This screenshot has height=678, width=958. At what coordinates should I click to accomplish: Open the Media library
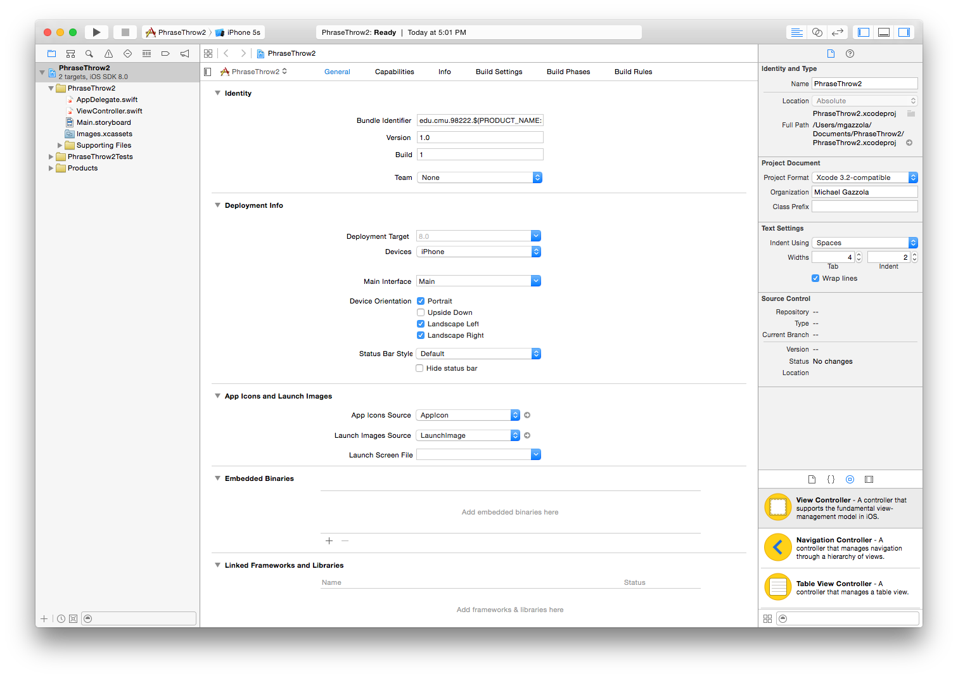(x=869, y=480)
